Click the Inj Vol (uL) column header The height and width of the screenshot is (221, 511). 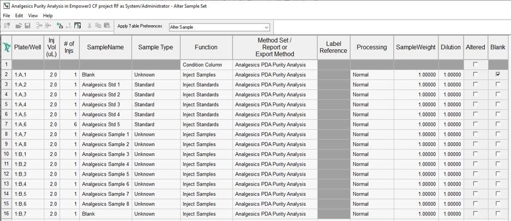pos(52,47)
